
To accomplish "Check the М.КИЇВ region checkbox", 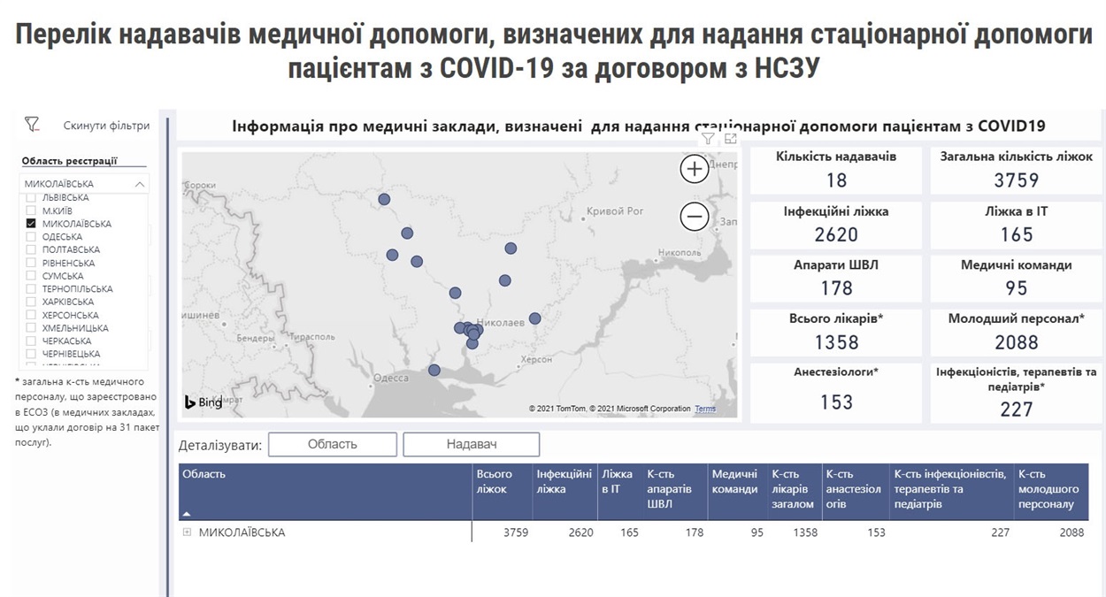I will (31, 210).
